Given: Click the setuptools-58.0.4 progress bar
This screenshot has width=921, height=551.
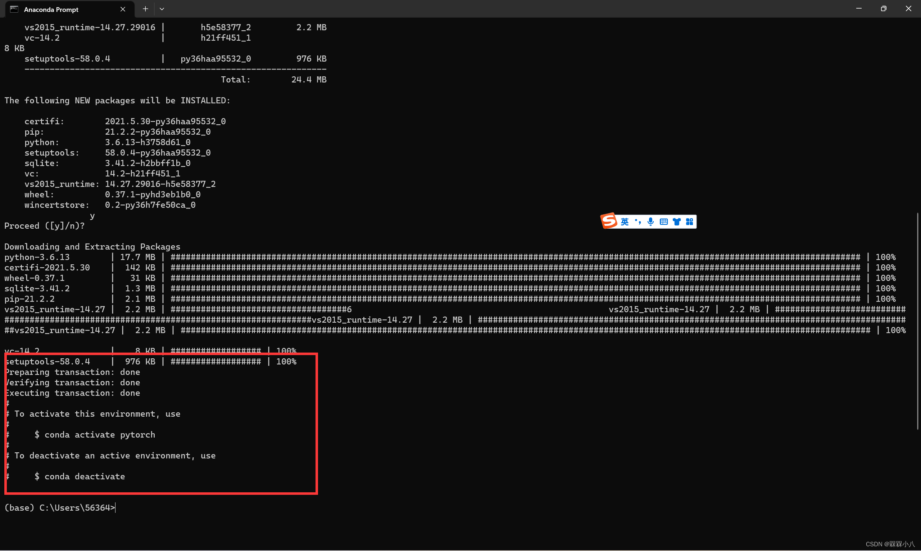Looking at the screenshot, I should (x=216, y=361).
